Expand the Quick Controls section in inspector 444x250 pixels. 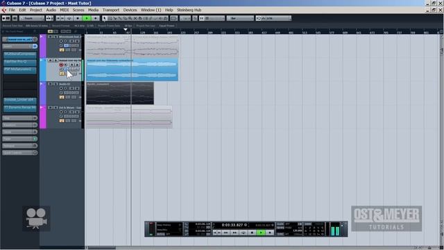coord(17,153)
